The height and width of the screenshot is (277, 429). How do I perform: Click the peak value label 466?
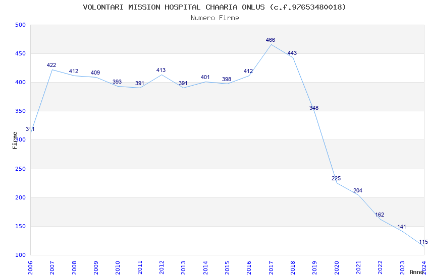(271, 40)
